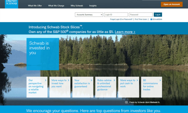Screen dimensions: 188x113
Task: Click chevron on More ways to invest card
Action: 68,80
